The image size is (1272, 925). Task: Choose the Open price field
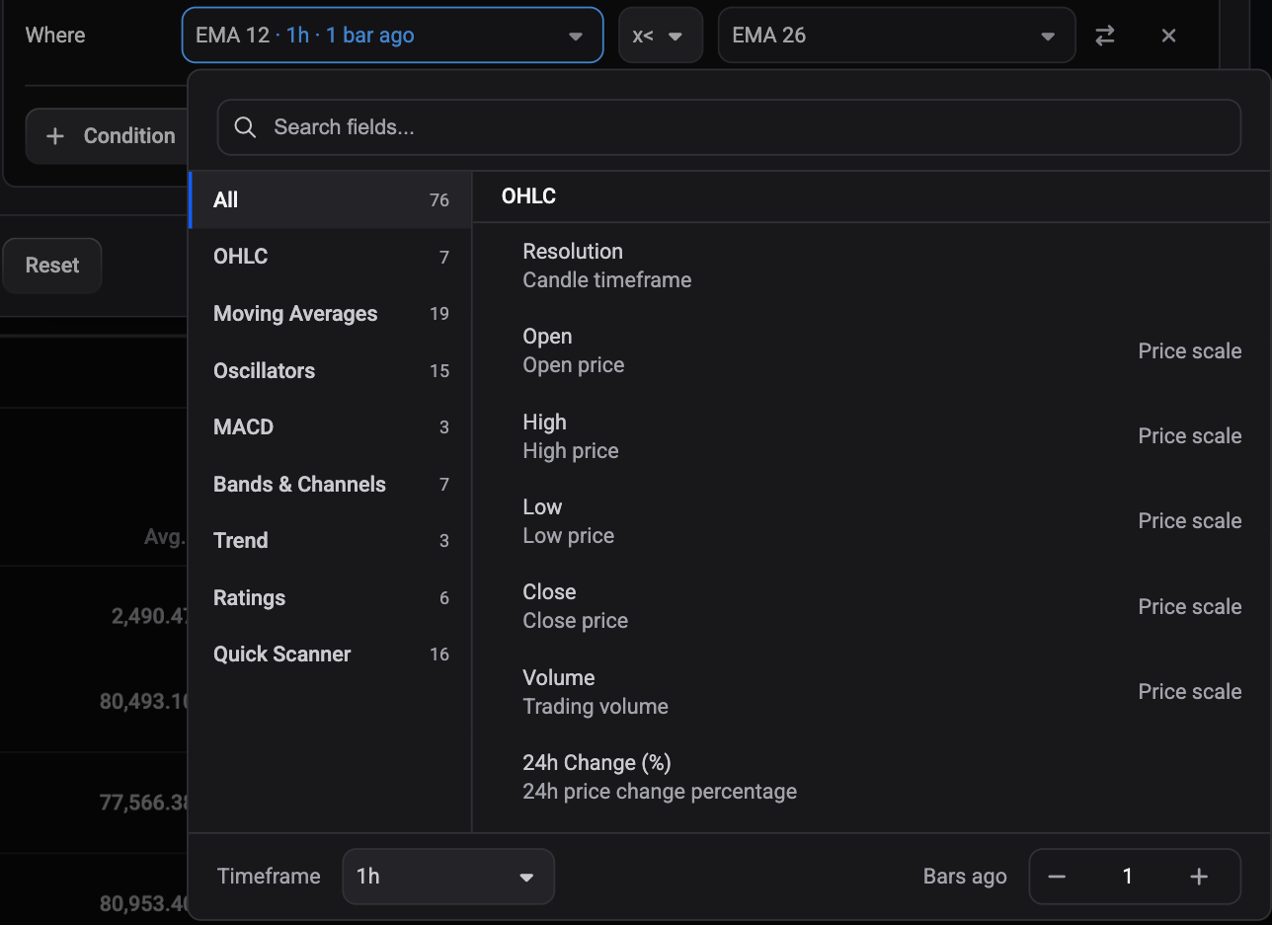coord(871,350)
